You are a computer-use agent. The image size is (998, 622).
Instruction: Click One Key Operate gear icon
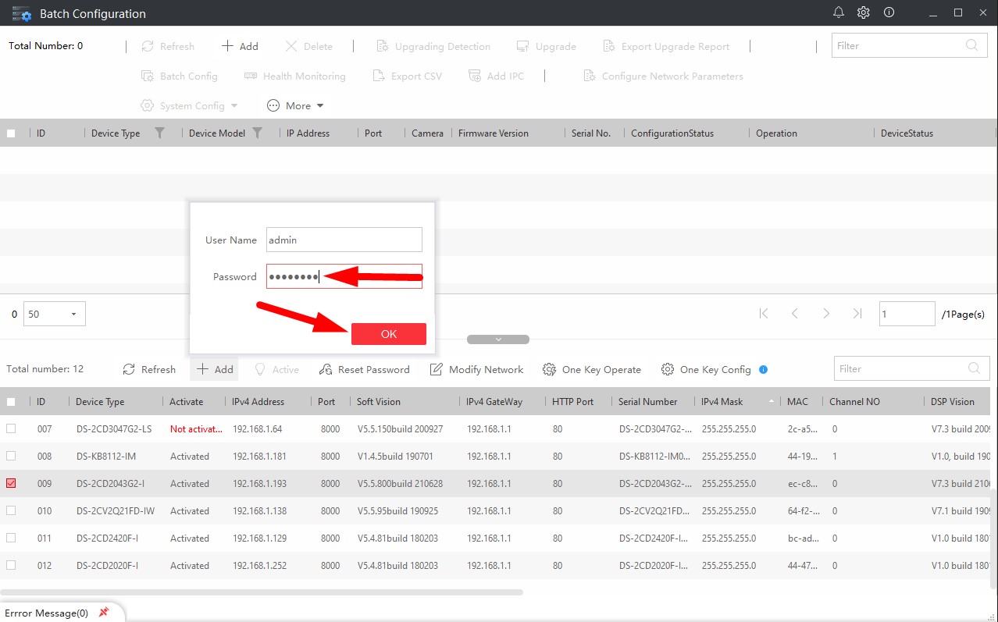click(x=550, y=369)
